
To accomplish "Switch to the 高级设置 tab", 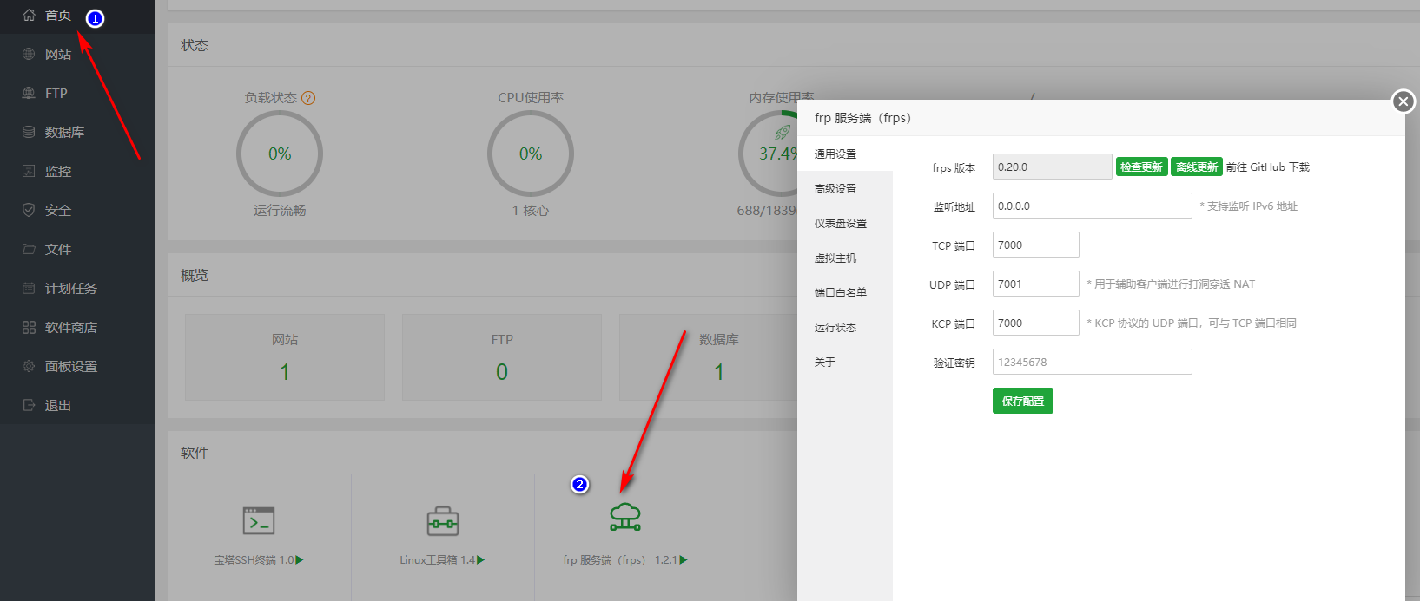I will coord(845,188).
